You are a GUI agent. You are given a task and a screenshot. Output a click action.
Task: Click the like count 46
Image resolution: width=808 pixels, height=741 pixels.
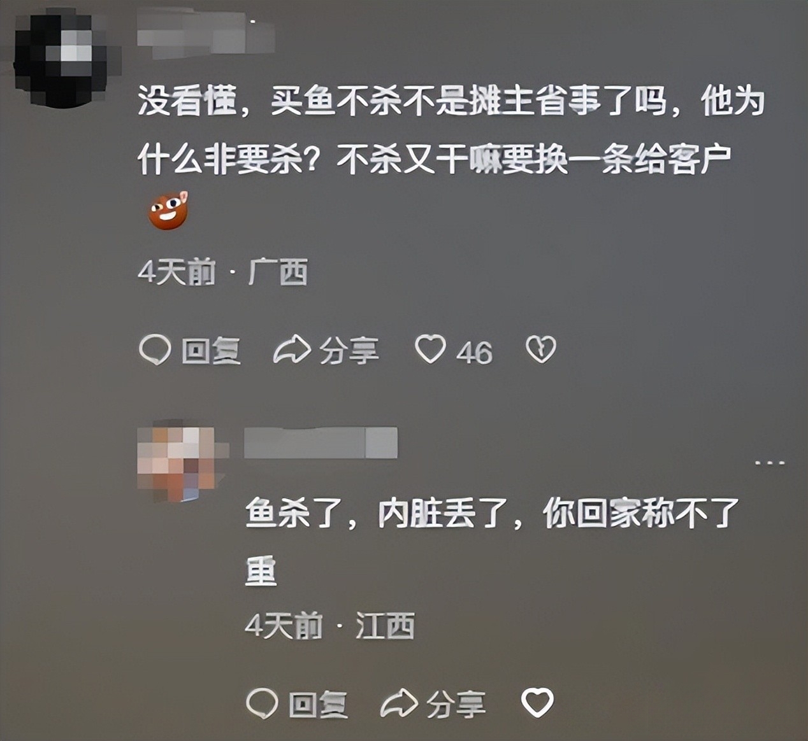(474, 352)
